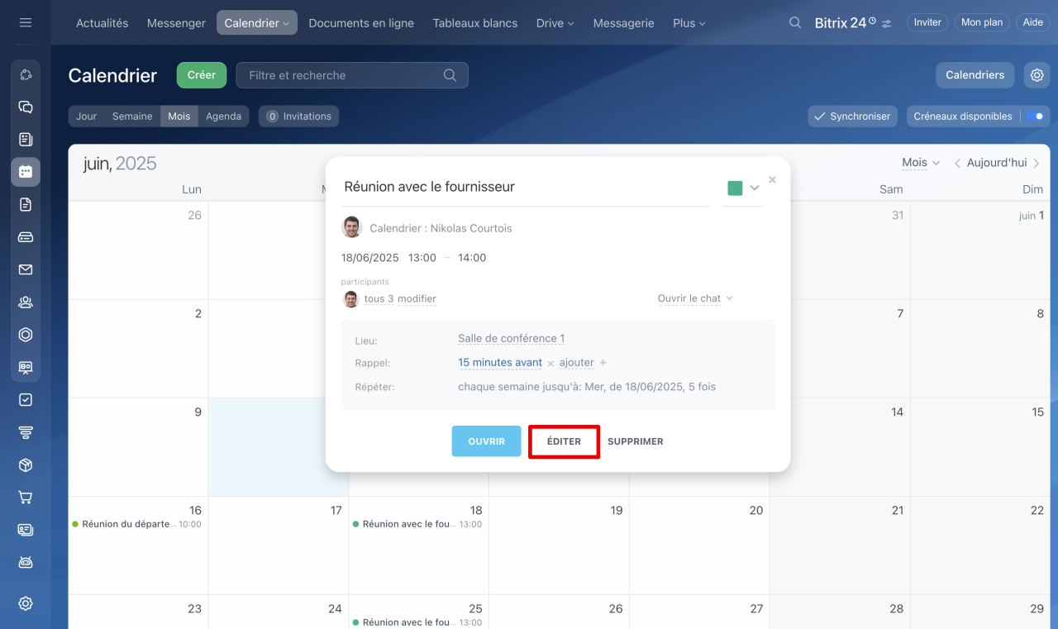This screenshot has height=629, width=1058.
Task: Open the Calendriers button
Action: click(975, 75)
